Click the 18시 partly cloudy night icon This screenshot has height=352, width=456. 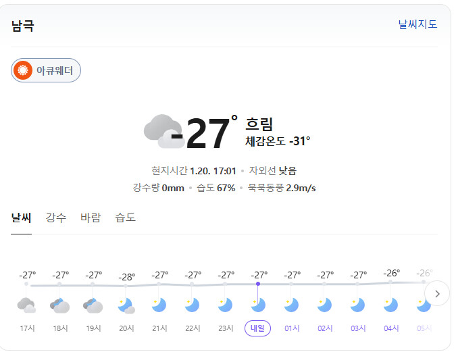[x=60, y=305]
